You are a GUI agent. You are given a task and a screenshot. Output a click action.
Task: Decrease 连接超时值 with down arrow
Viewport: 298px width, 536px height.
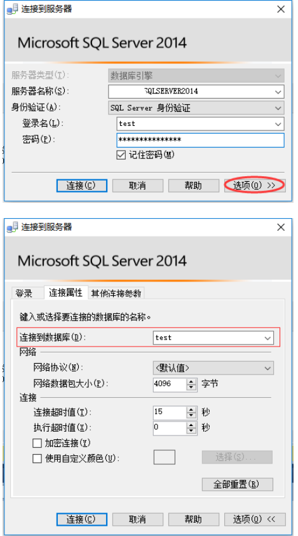191,416
